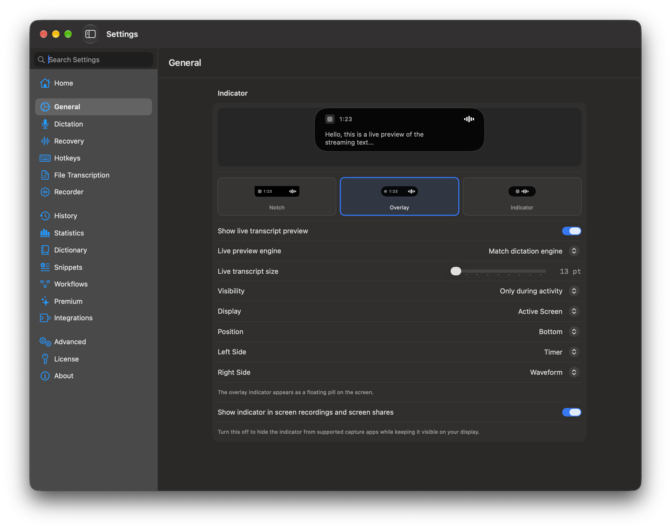671x530 pixels.
Task: Switch to Statistics page
Action: 93,233
